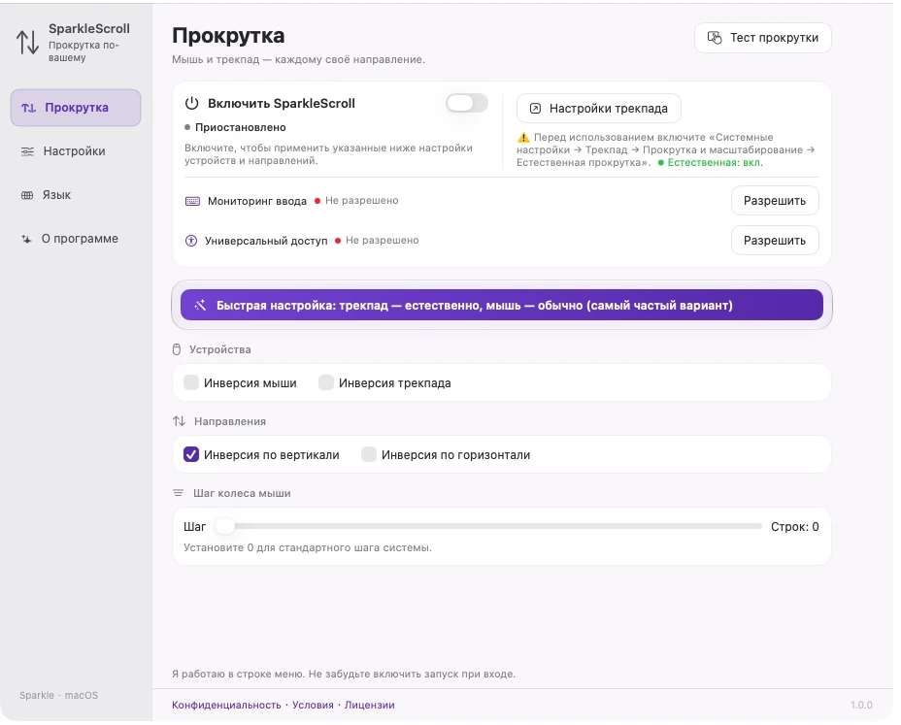
Task: Click the arrows icon beside Направления heading
Action: (x=180, y=421)
